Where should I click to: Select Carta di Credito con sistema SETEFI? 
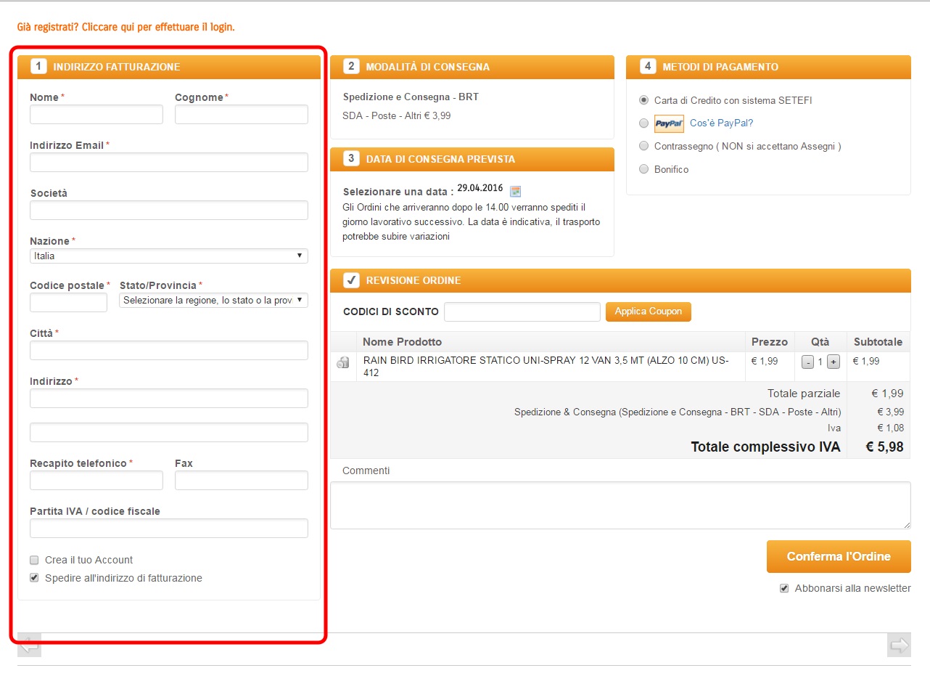643,100
